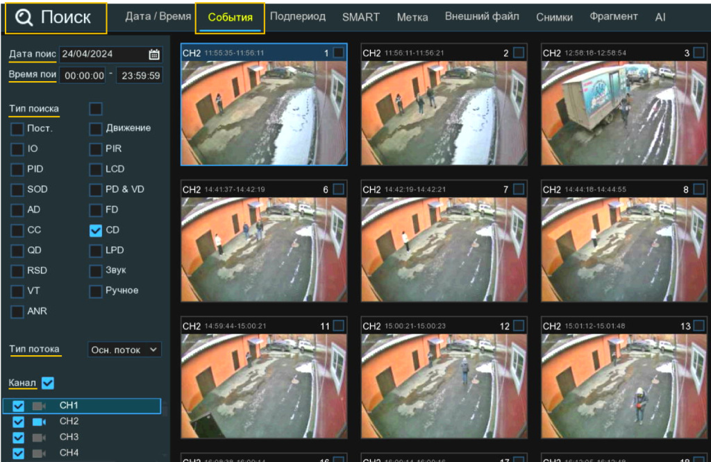Click the end time field 23:59:59
This screenshot has width=711, height=462.
(139, 76)
